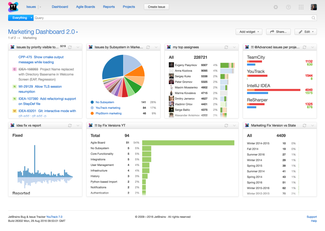
Task: Go to Issues in the top navigation
Action: (31, 7)
